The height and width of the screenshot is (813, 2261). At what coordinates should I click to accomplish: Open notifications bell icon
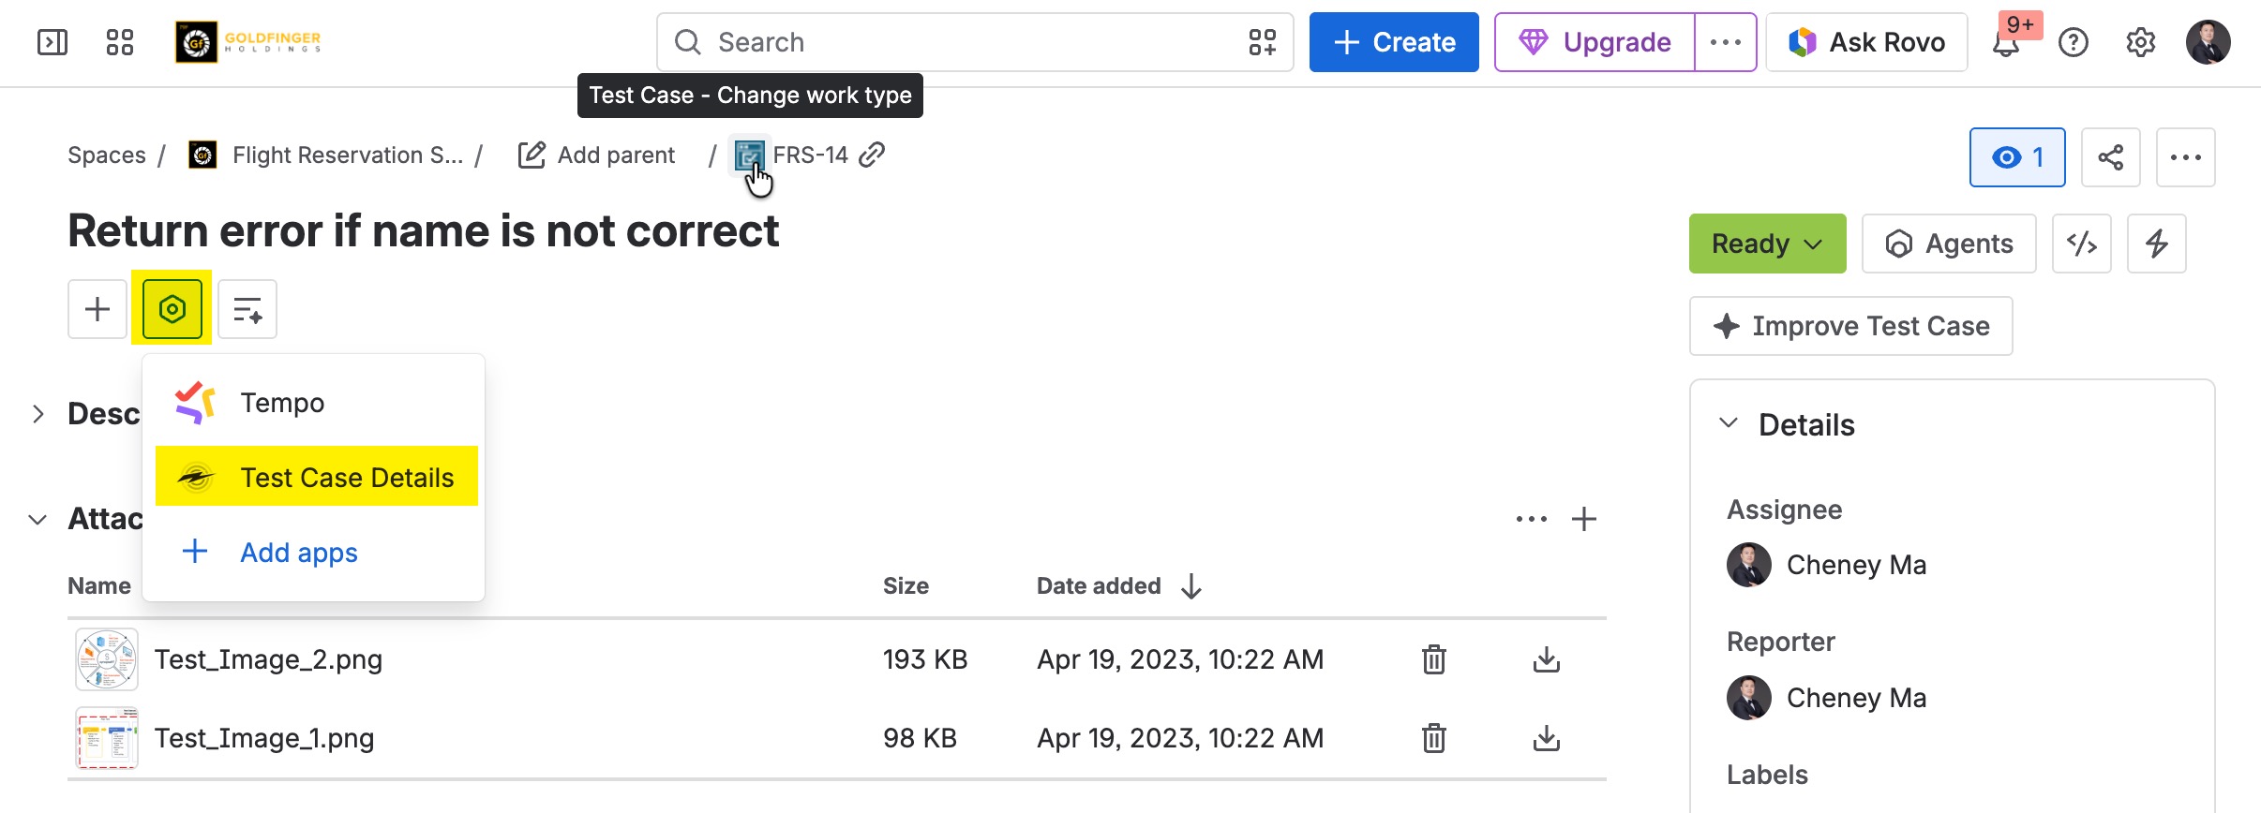coord(2006,43)
